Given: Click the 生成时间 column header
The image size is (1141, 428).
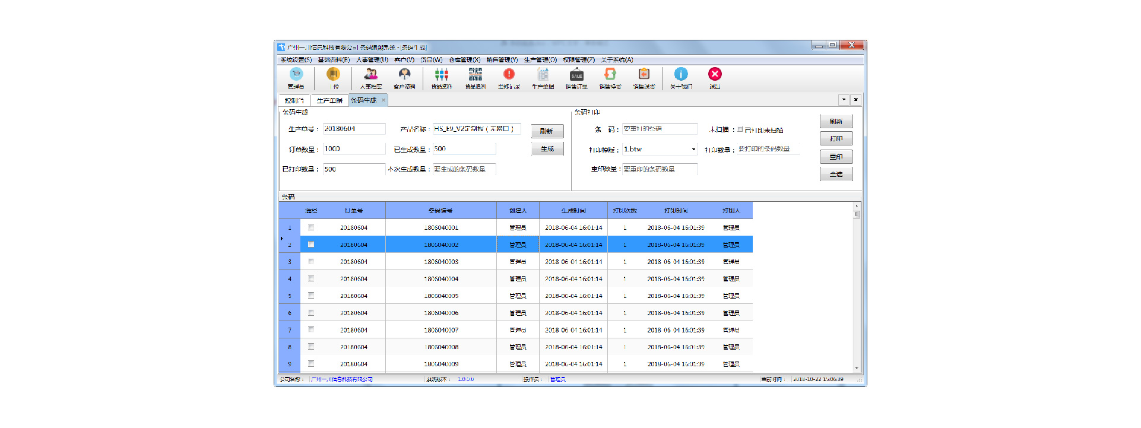Looking at the screenshot, I should (573, 211).
